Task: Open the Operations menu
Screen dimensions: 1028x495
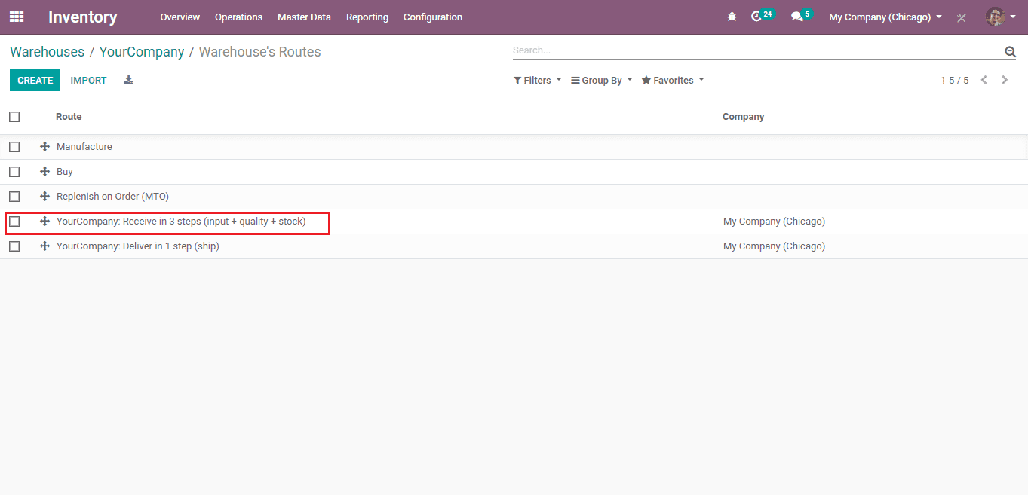Action: coord(238,17)
